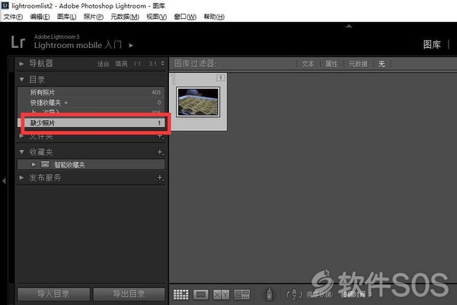This screenshot has height=305, width=457.
Task: Select 无 library filter
Action: (382, 64)
